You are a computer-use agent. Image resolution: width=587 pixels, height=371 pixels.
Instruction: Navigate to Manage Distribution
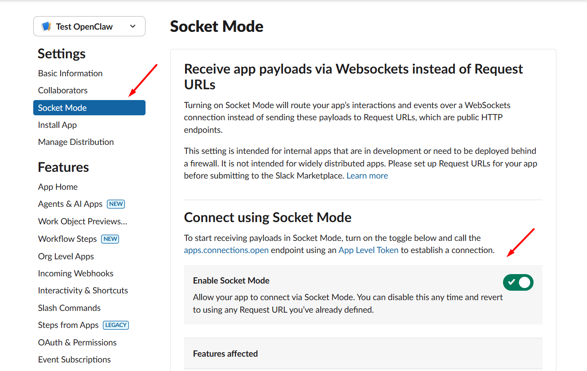[x=76, y=142]
